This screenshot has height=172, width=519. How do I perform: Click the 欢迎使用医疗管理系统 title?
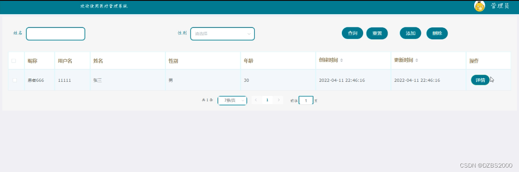pos(103,6)
